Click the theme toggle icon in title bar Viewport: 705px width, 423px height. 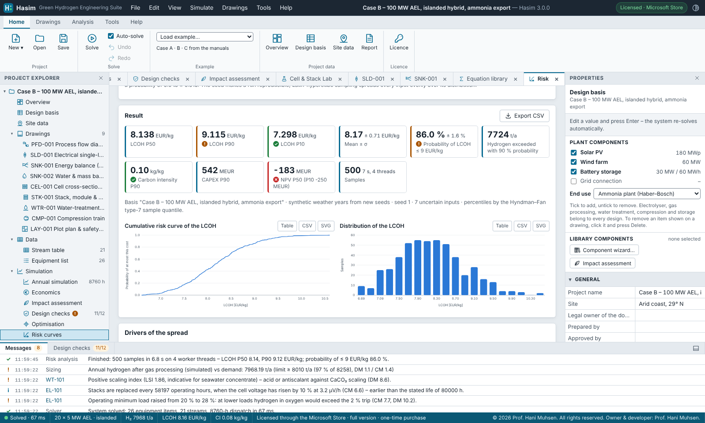[696, 7]
